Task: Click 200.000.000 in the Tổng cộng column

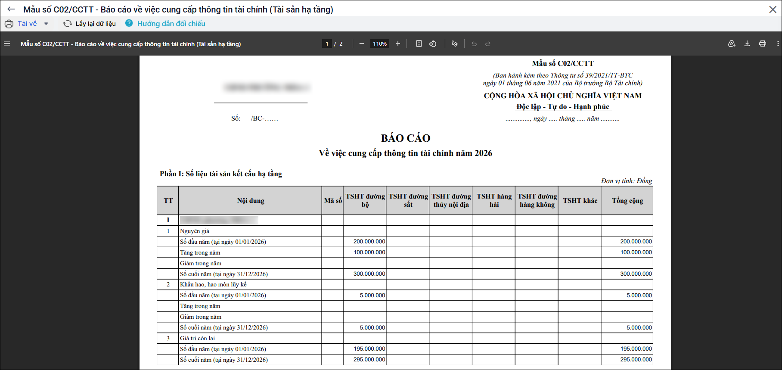Action: (636, 242)
